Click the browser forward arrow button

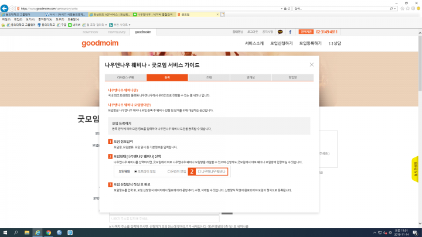point(12,9)
